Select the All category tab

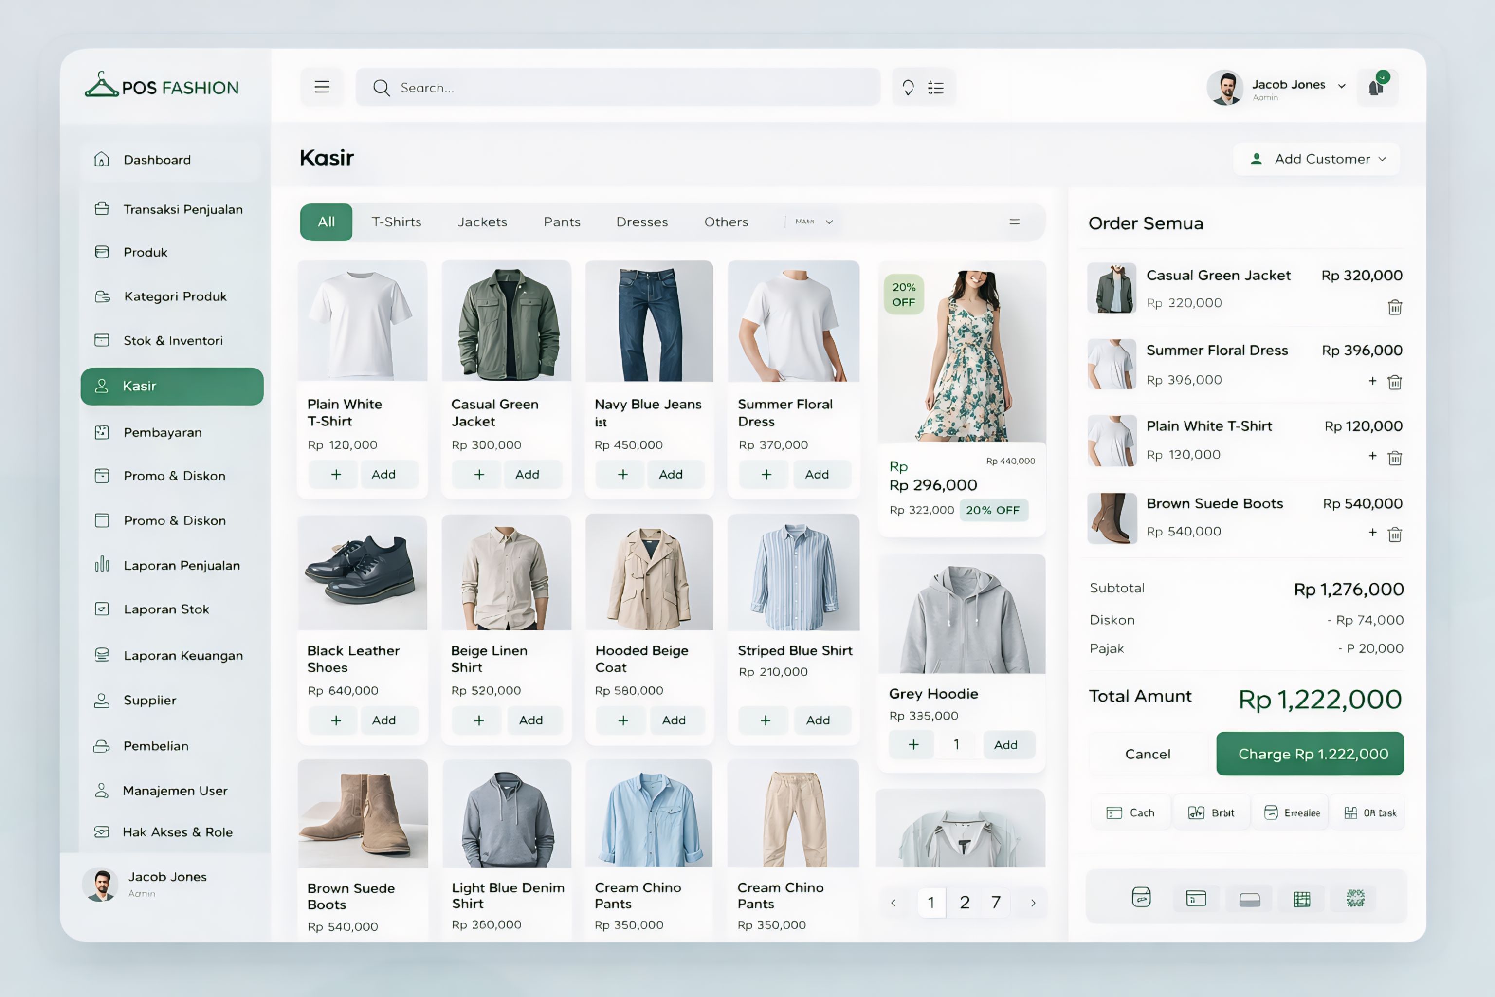point(326,222)
